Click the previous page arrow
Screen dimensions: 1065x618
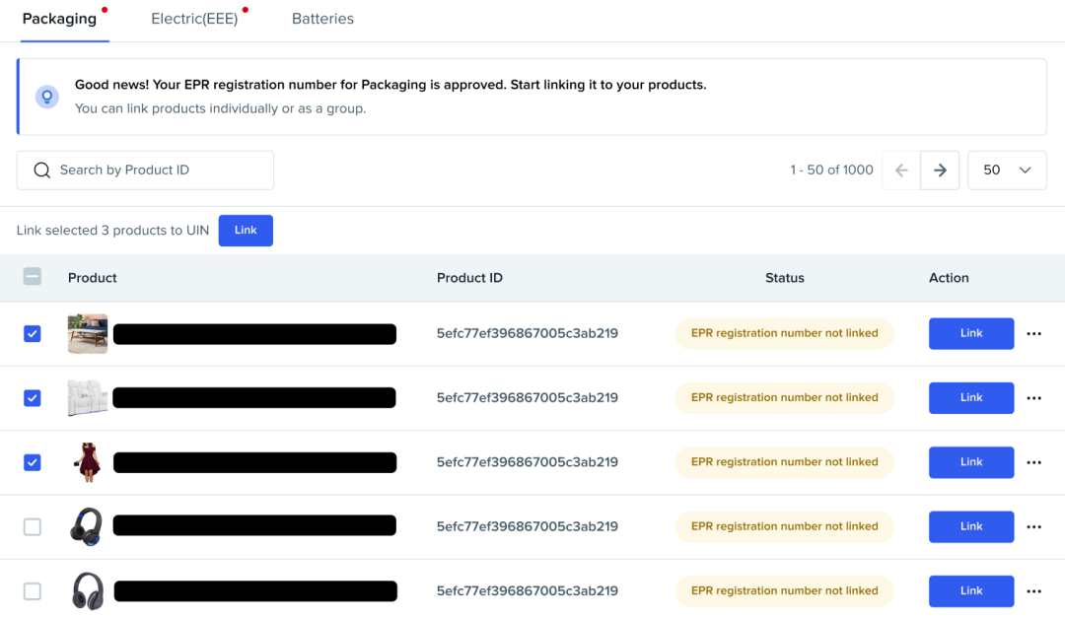pyautogui.click(x=901, y=171)
